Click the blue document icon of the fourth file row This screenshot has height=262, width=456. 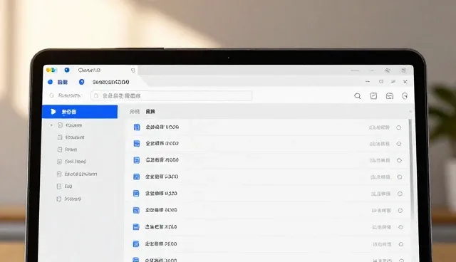pyautogui.click(x=136, y=177)
